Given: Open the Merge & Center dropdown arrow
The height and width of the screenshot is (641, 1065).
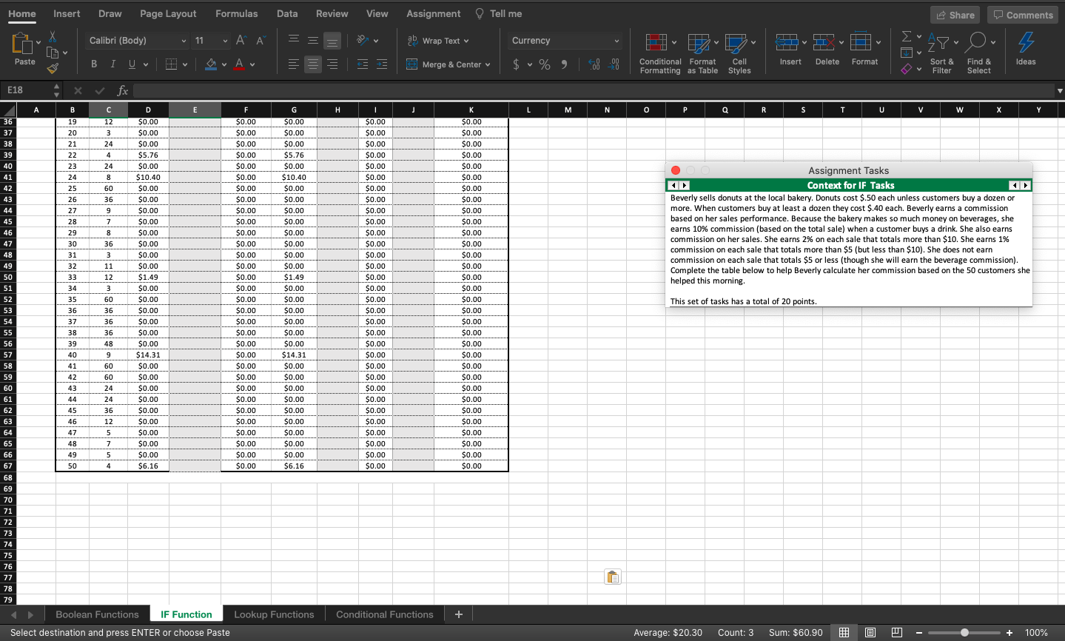Looking at the screenshot, I should [488, 65].
